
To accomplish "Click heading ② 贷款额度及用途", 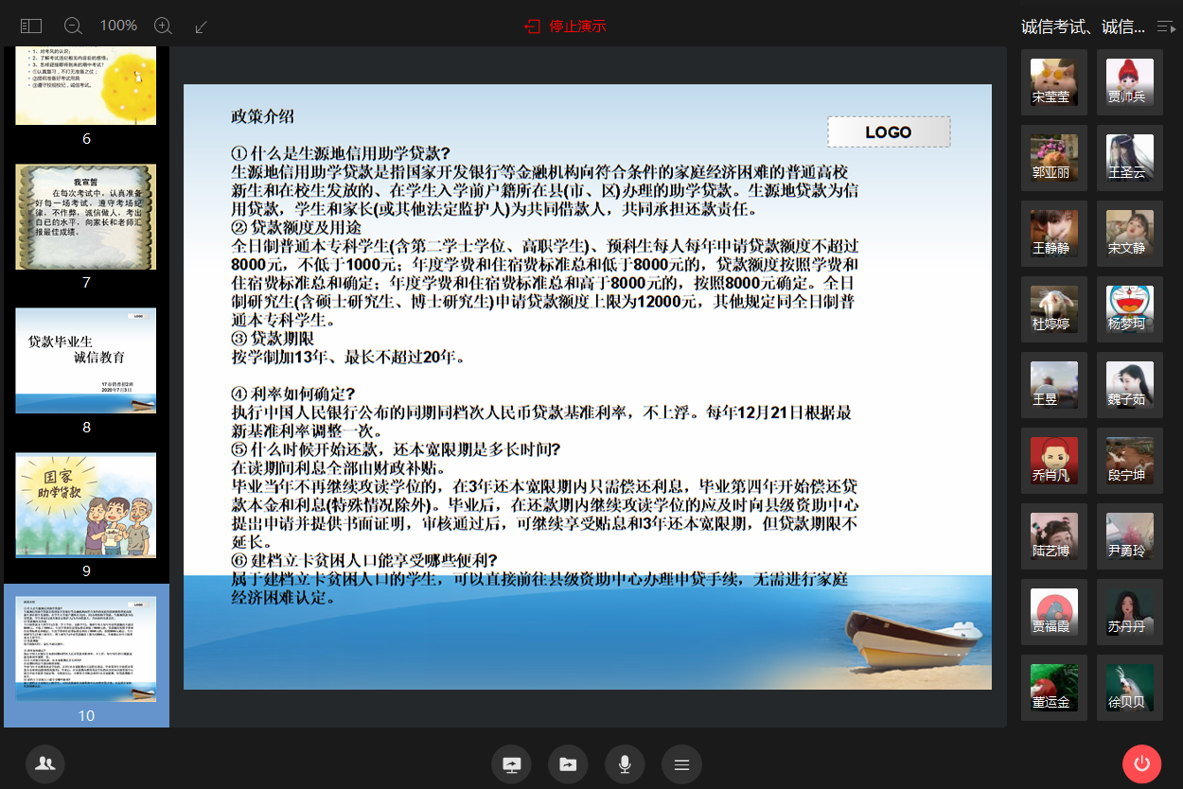I will point(296,228).
